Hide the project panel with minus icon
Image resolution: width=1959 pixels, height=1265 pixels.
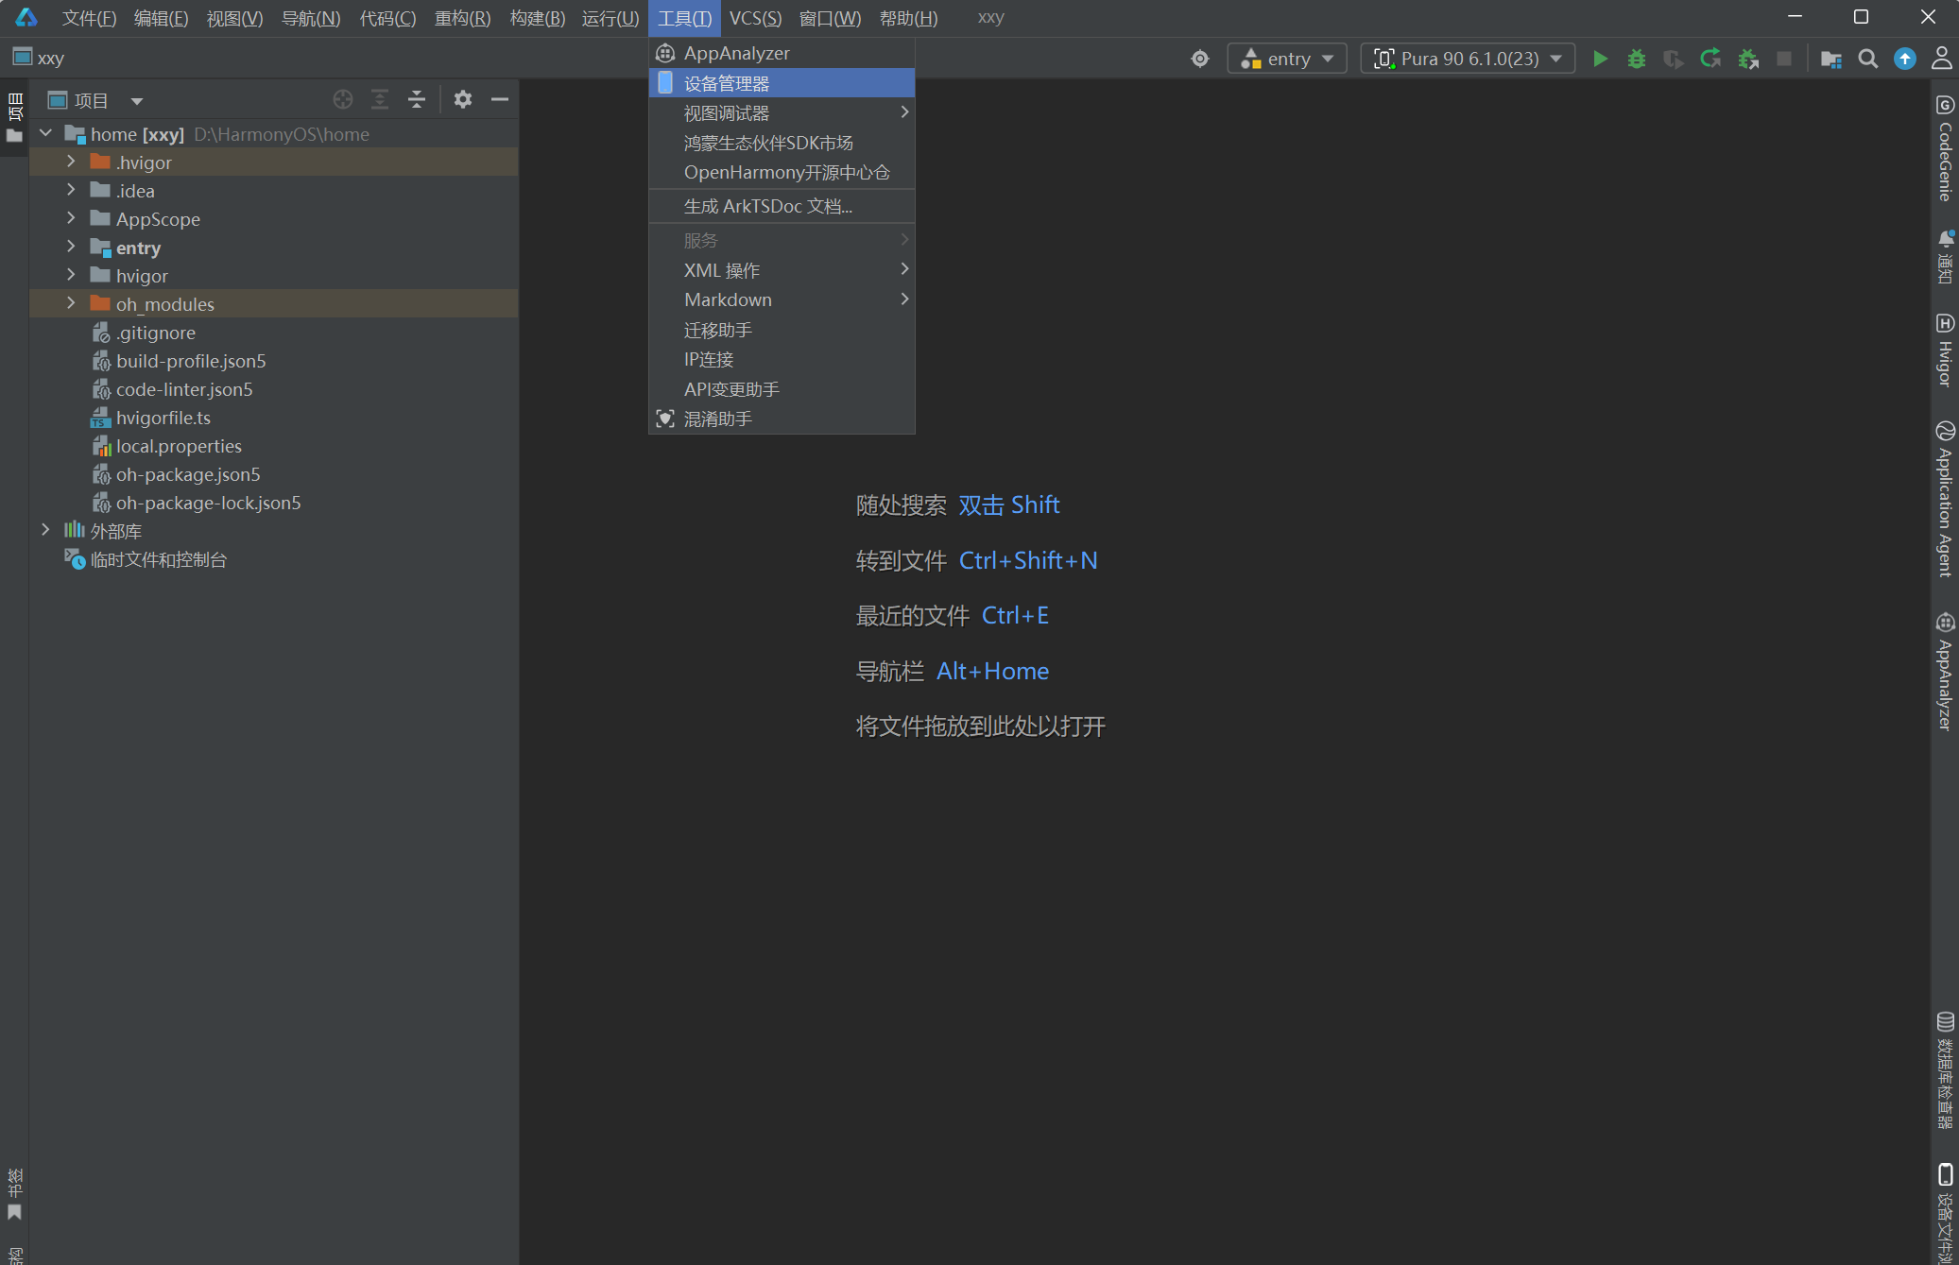[500, 99]
